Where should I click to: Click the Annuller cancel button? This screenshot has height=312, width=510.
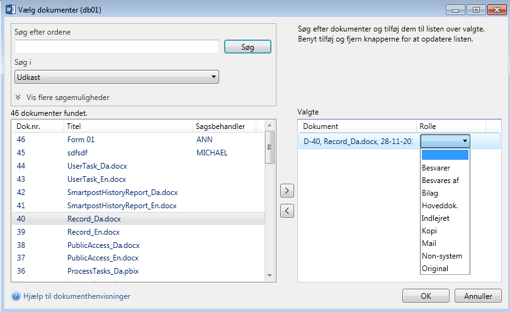point(478,296)
